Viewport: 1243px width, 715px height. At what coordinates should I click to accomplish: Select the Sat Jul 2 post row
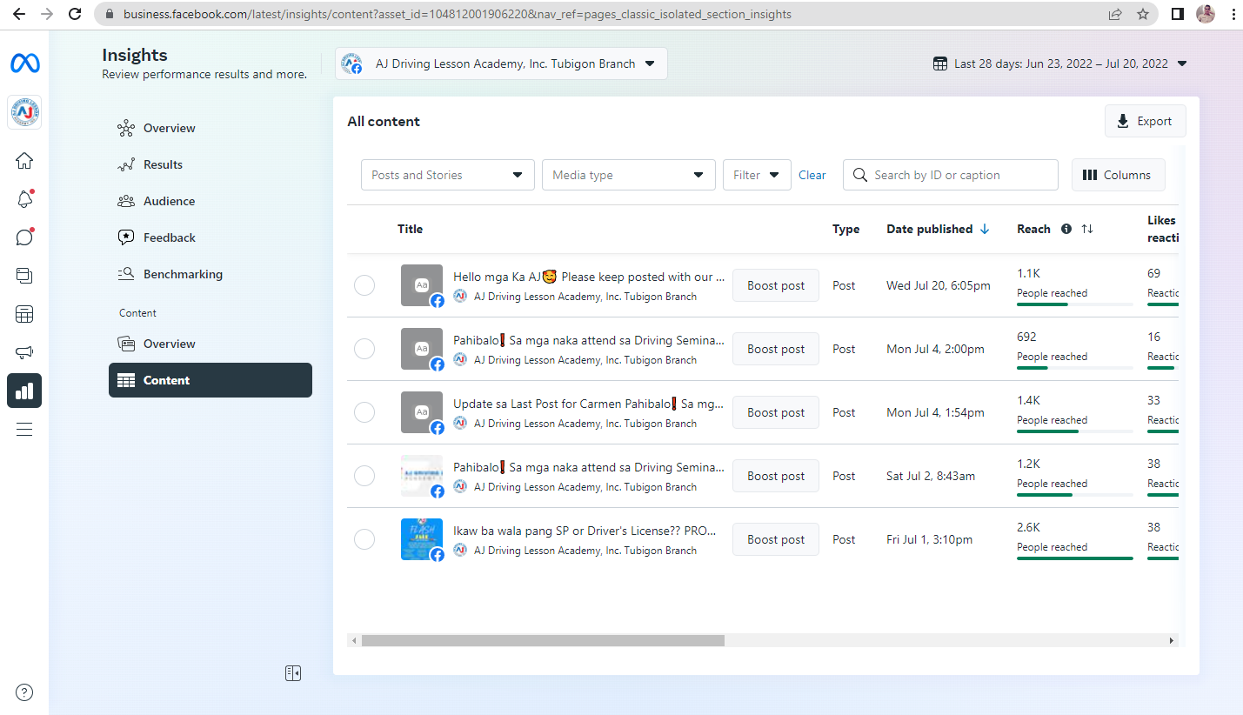364,476
